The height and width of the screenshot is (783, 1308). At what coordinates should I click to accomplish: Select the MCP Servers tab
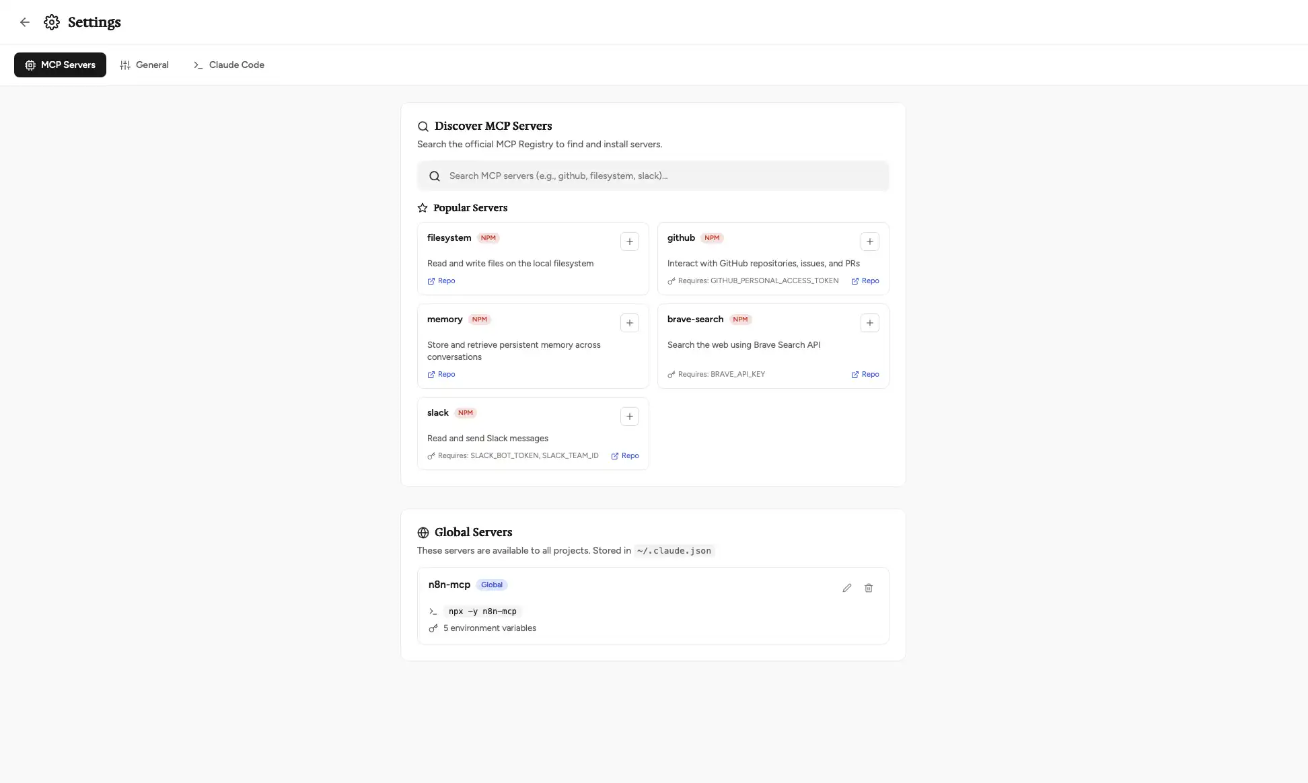point(60,65)
